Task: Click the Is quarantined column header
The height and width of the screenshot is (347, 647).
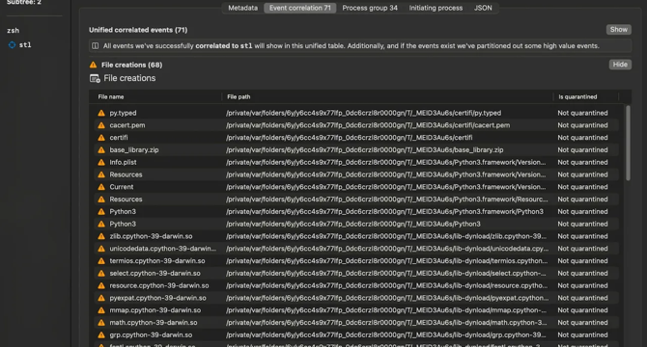Action: (577, 96)
